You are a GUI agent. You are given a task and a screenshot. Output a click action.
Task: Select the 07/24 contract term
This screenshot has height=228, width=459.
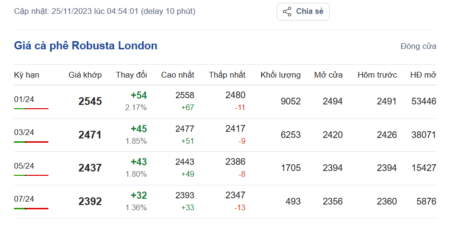tap(24, 199)
